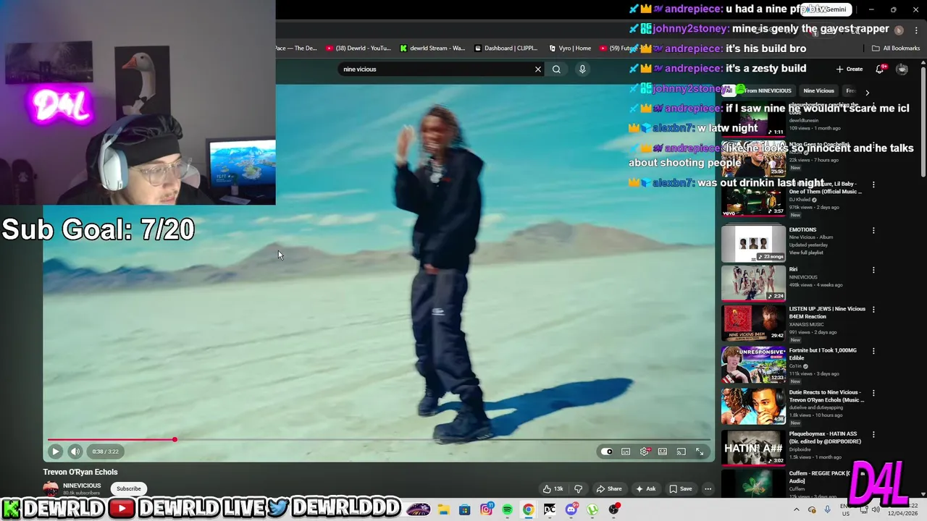Cast video with Play on TV icon

(x=681, y=452)
